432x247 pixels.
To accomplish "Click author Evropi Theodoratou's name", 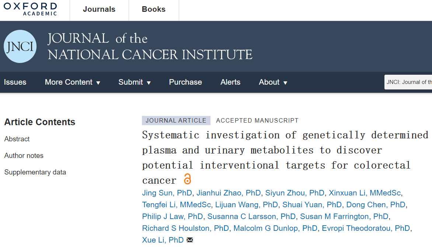I will tap(366, 228).
